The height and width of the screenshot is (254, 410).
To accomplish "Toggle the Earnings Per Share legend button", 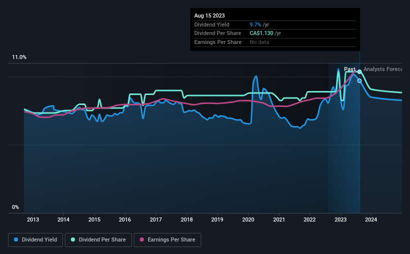I will 167,240.
